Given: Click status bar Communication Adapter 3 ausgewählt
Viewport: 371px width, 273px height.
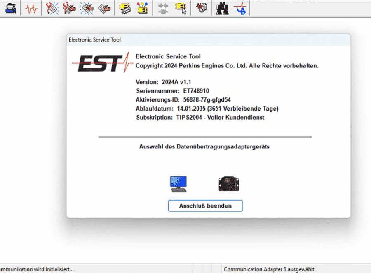Looking at the screenshot, I should point(269,269).
